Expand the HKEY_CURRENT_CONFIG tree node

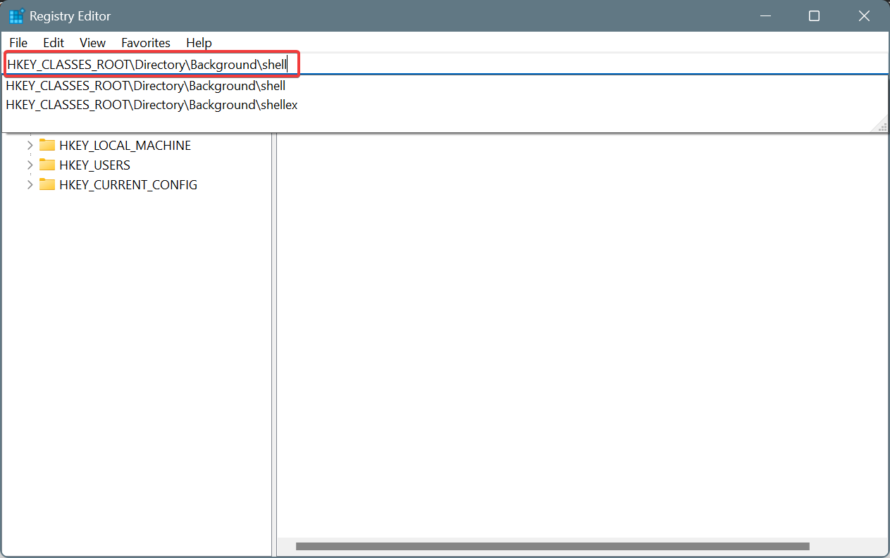pos(30,185)
